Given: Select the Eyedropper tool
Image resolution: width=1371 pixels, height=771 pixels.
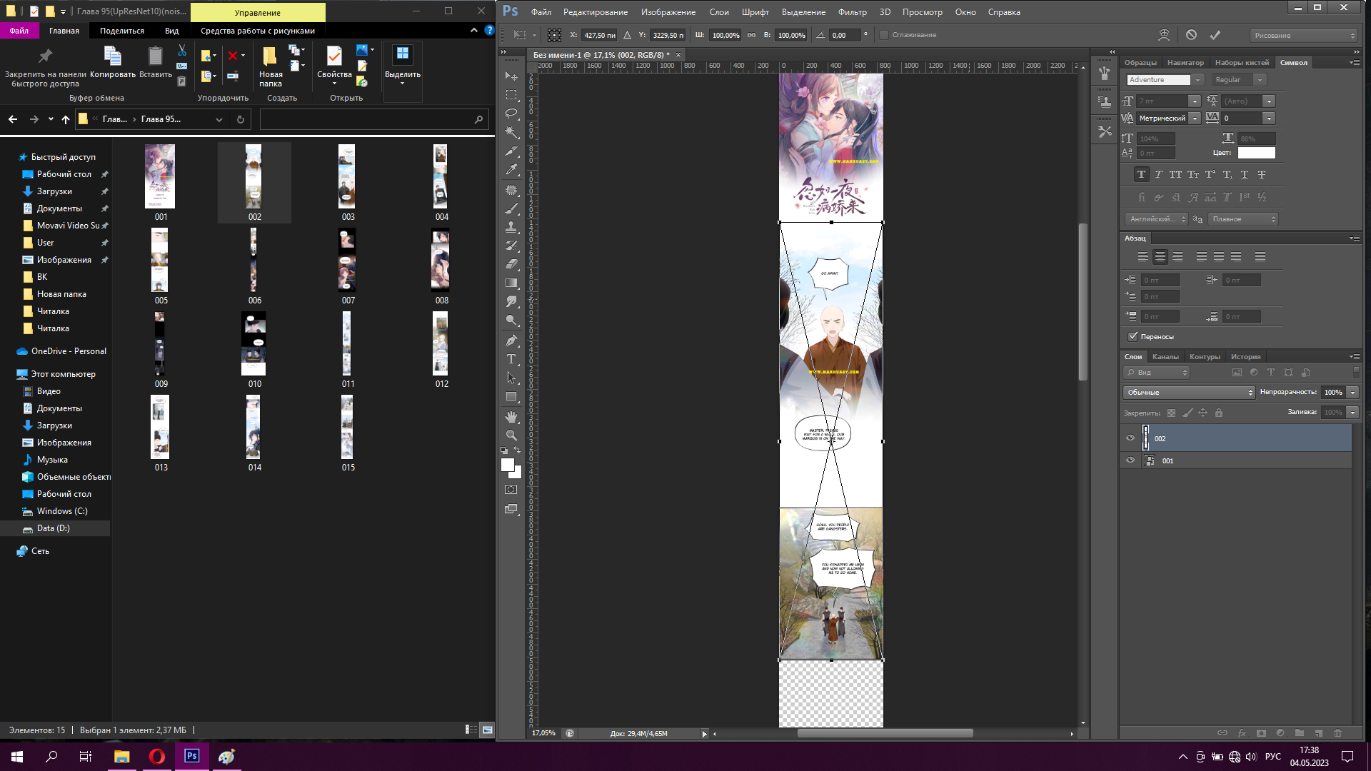Looking at the screenshot, I should click(511, 170).
